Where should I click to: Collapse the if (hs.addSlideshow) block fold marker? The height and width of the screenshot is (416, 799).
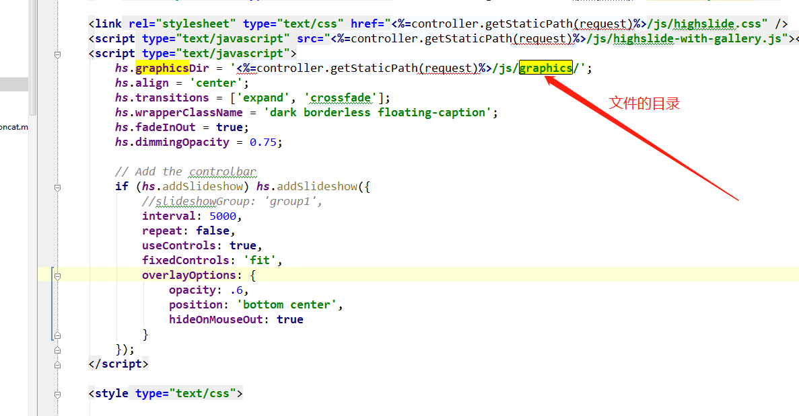58,188
